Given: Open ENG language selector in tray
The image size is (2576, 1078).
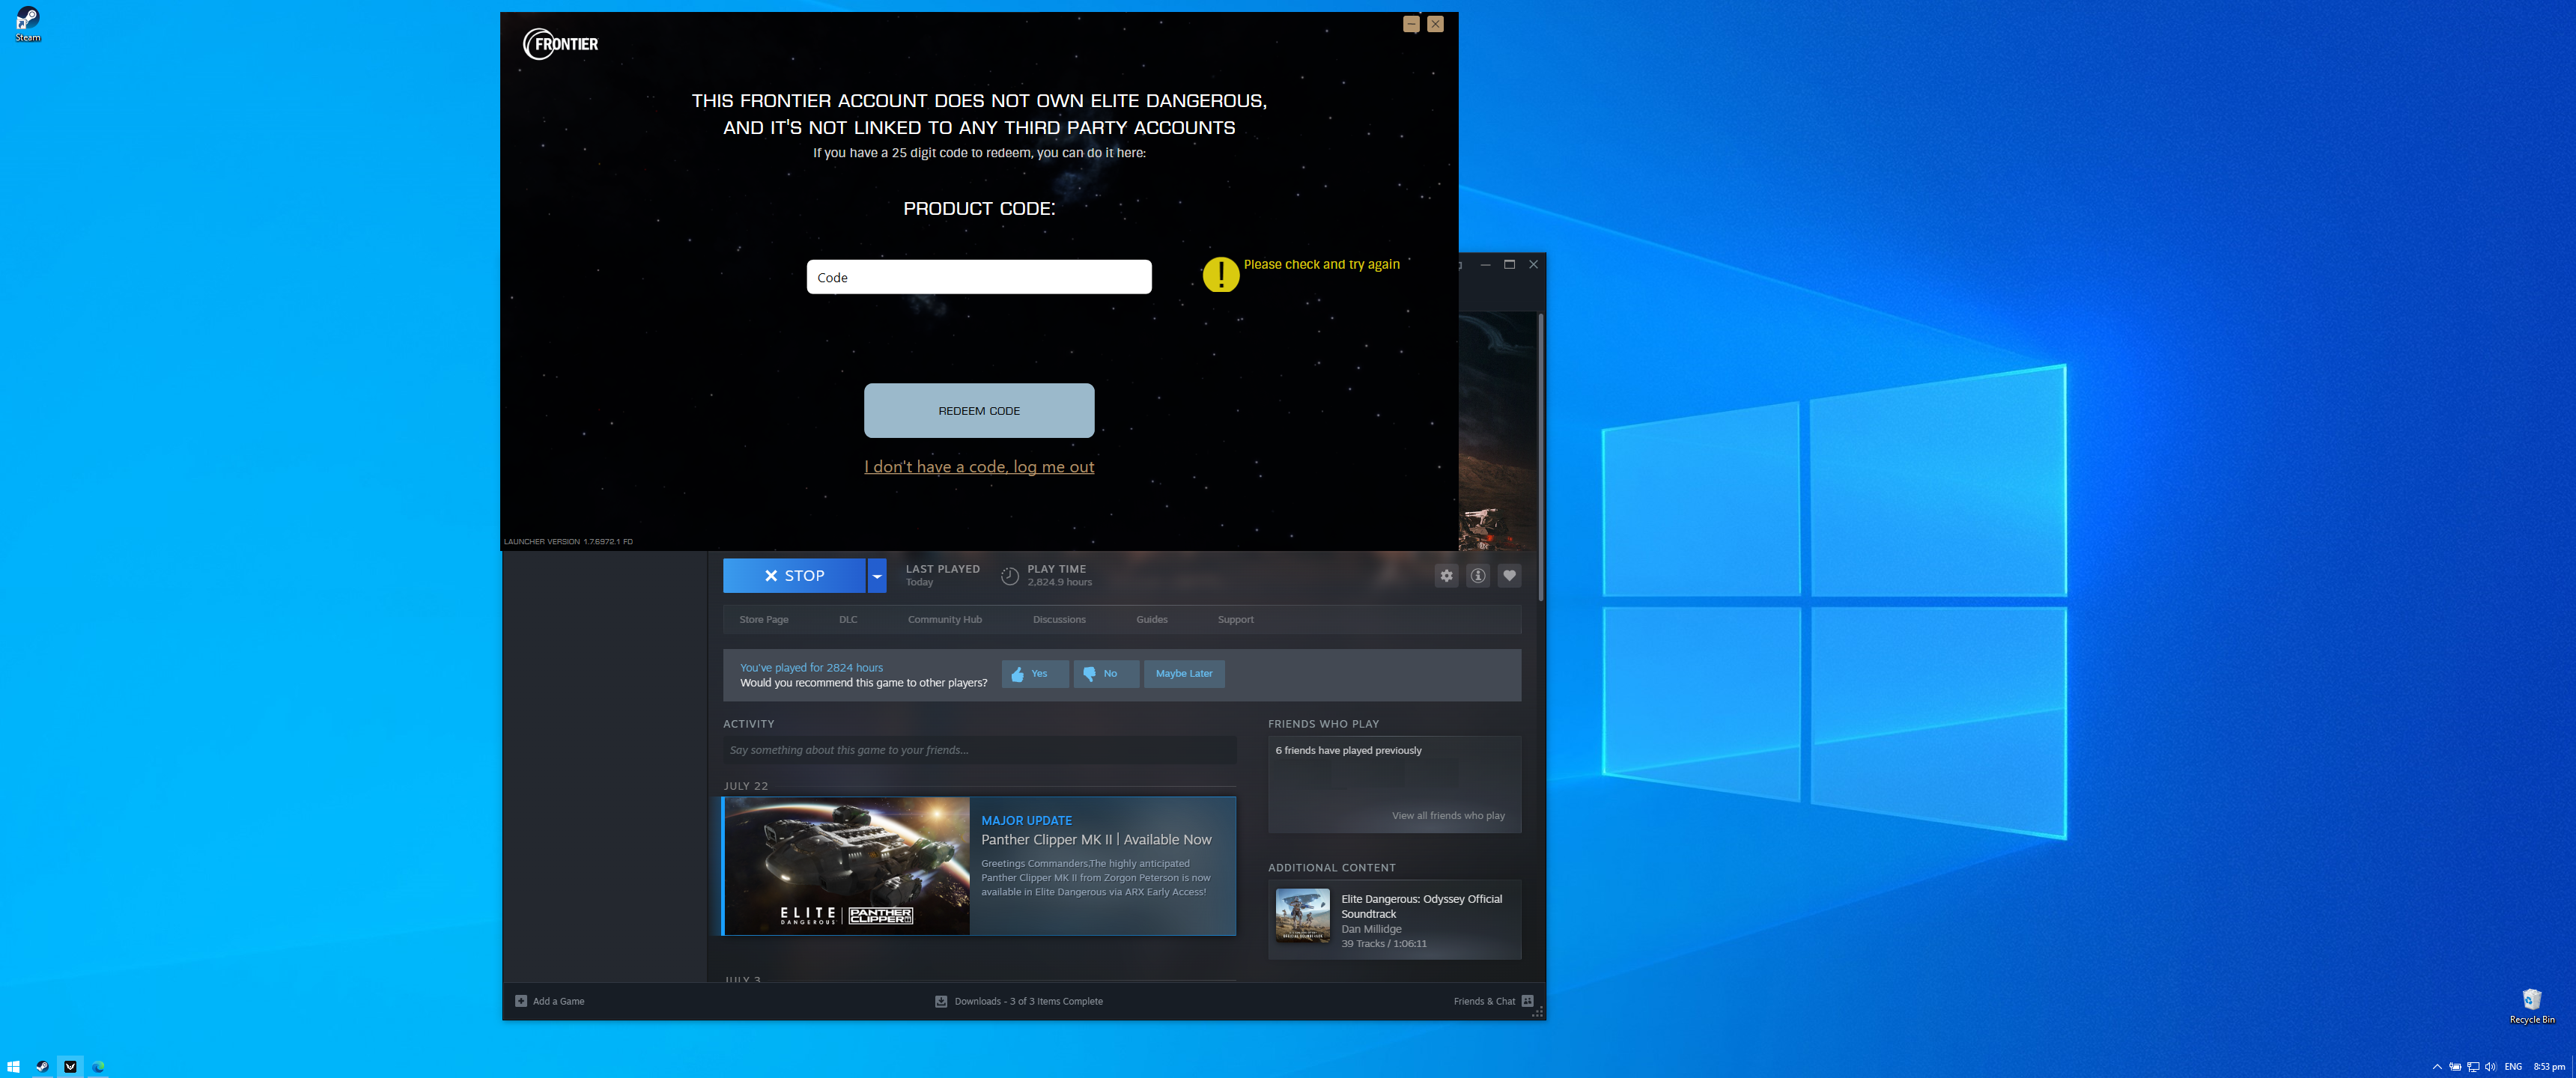Looking at the screenshot, I should pyautogui.click(x=2513, y=1067).
